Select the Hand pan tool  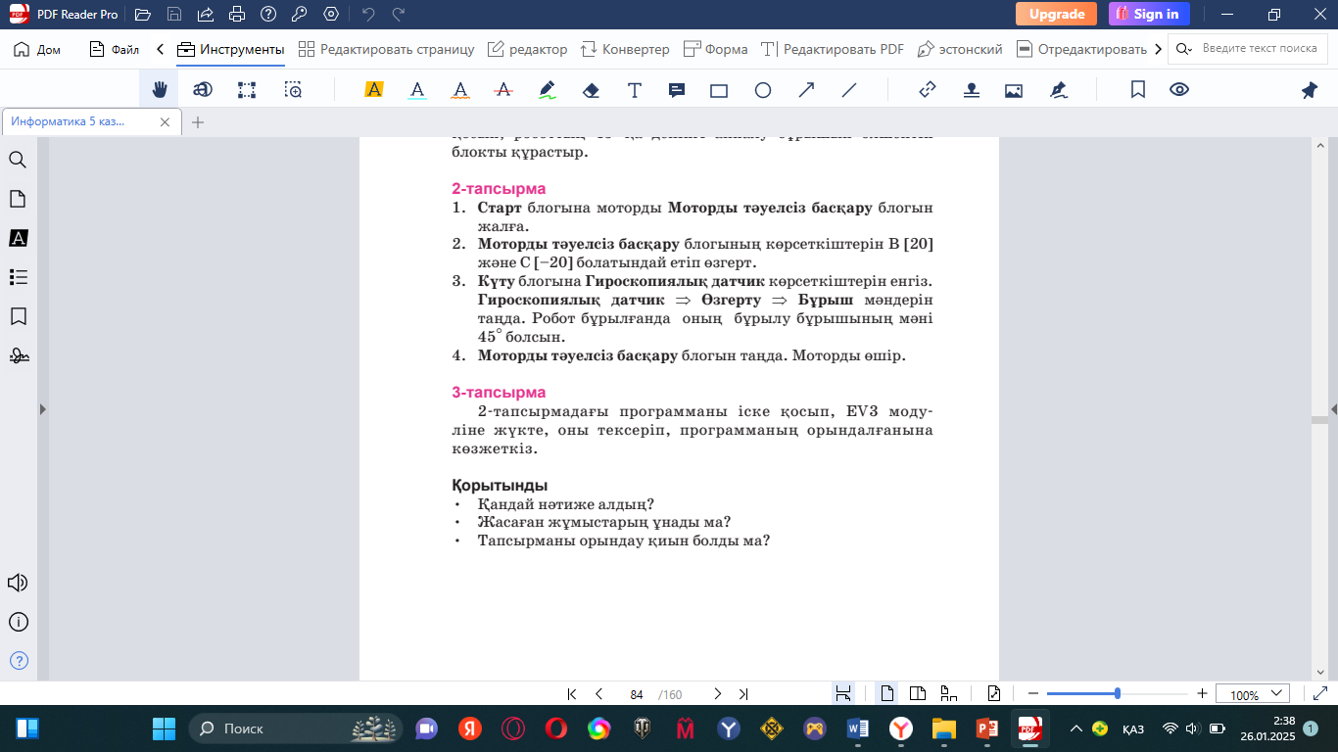tap(160, 90)
